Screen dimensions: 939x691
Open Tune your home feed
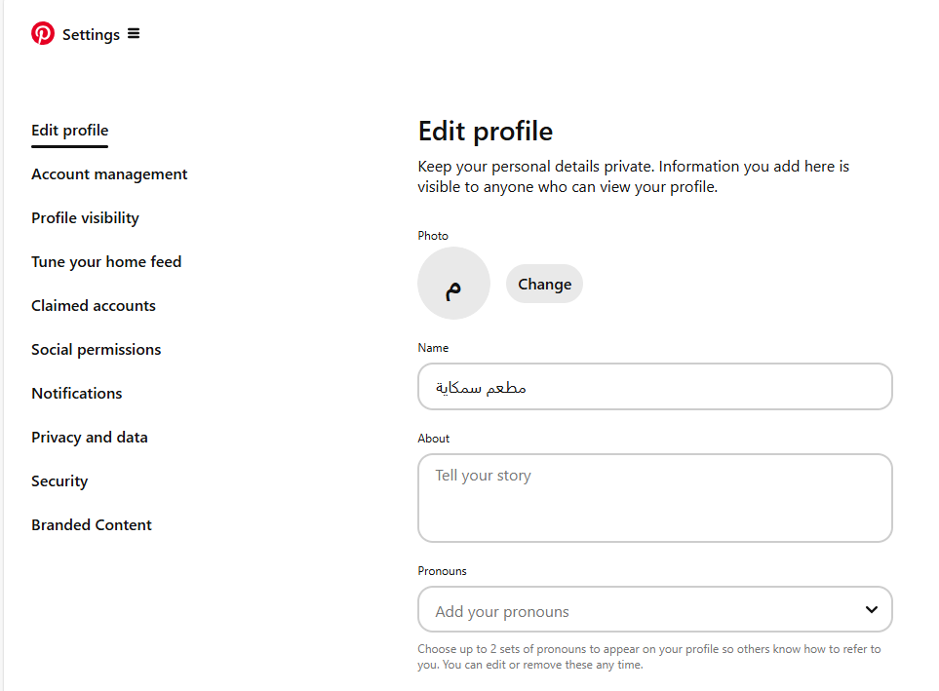(x=106, y=262)
